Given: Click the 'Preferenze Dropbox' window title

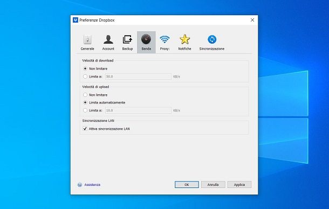Looking at the screenshot, I should pyautogui.click(x=97, y=20).
